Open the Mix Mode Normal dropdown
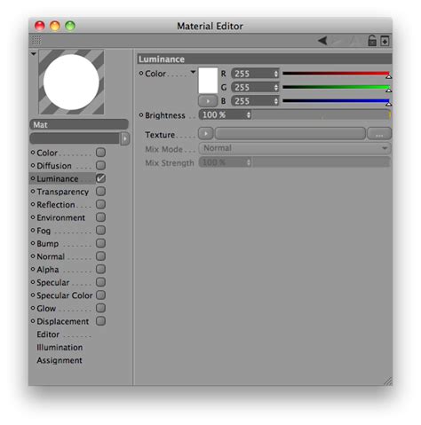The height and width of the screenshot is (425, 421). point(295,148)
